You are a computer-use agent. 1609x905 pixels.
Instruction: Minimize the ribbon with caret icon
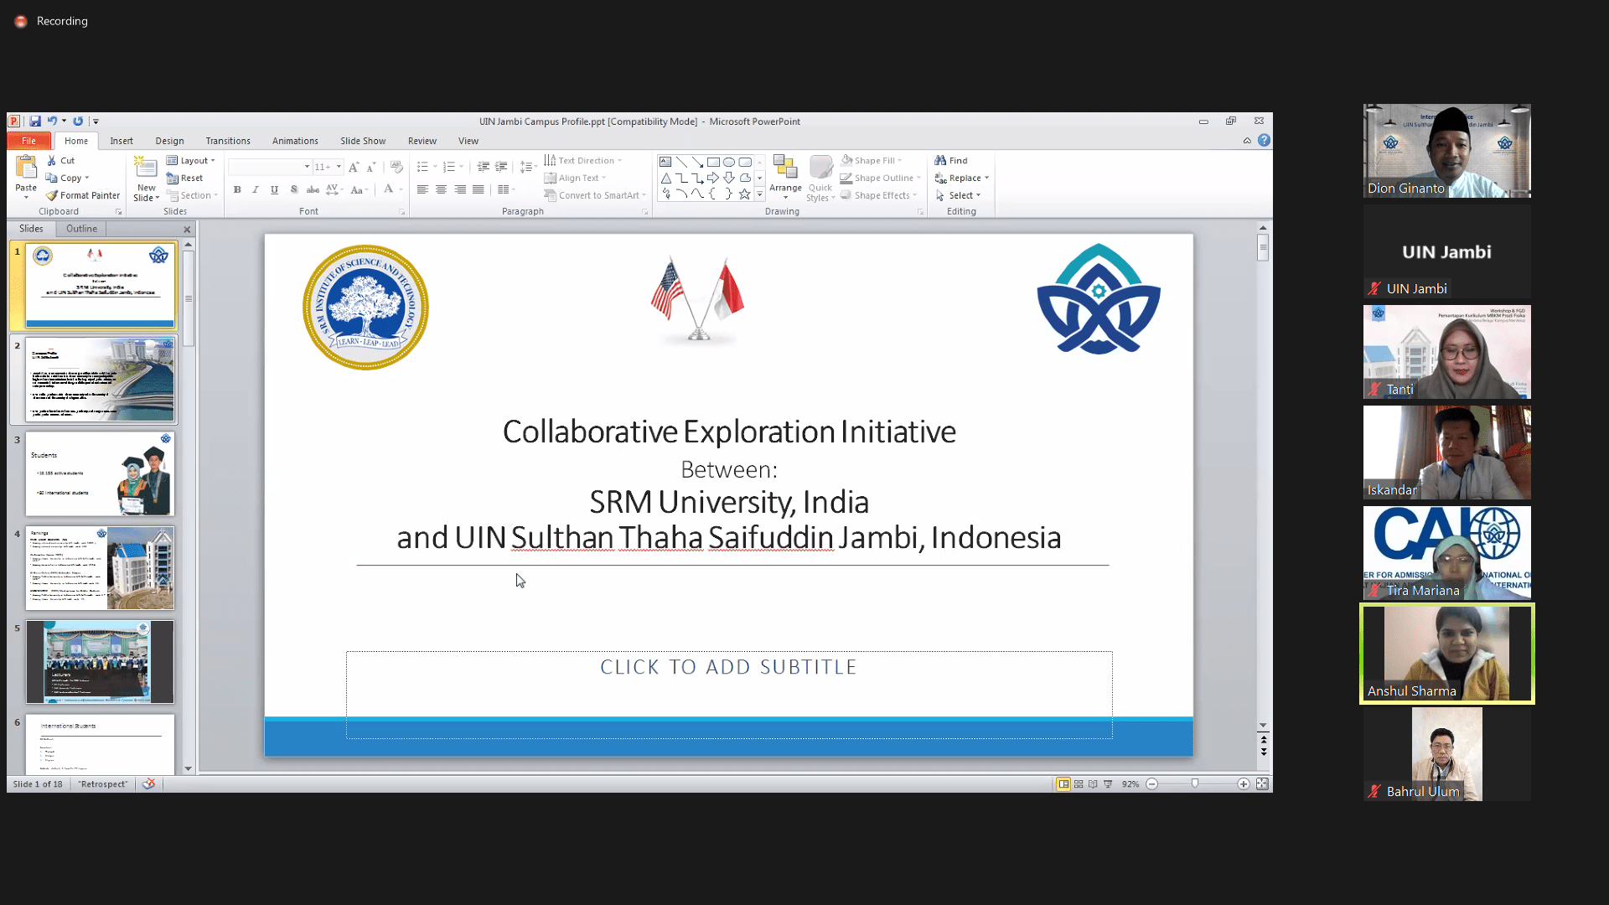pyautogui.click(x=1247, y=141)
